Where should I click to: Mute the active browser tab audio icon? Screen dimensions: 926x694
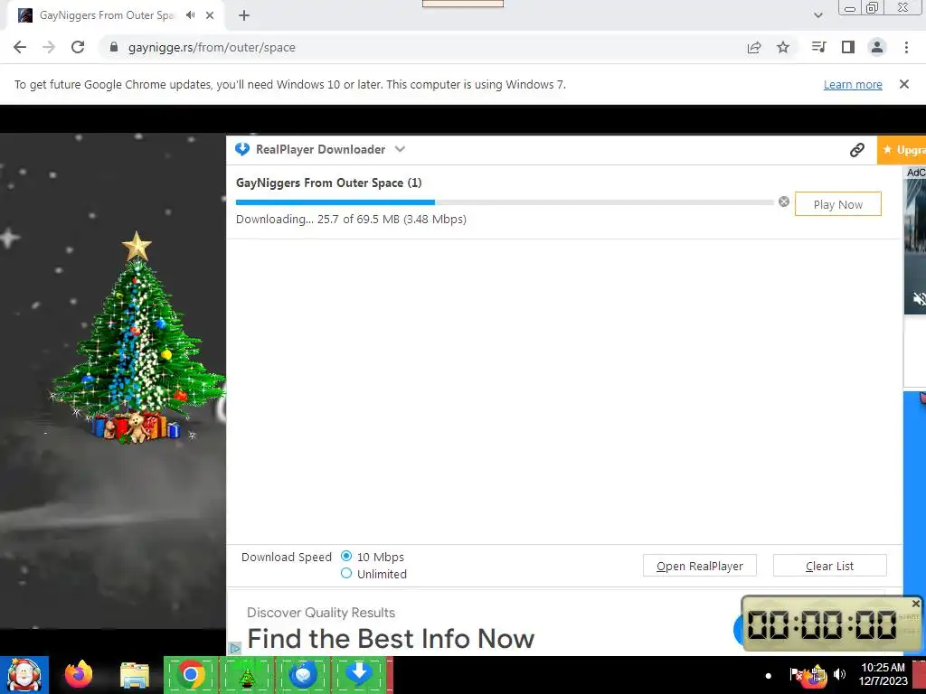pyautogui.click(x=190, y=15)
